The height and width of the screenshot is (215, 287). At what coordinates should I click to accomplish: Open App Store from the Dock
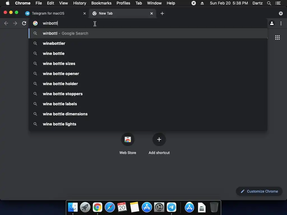147,207
